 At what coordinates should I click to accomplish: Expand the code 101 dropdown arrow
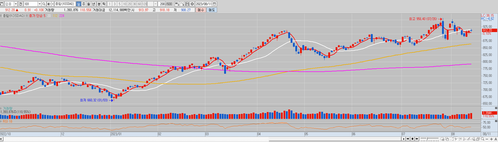coord(39,4)
